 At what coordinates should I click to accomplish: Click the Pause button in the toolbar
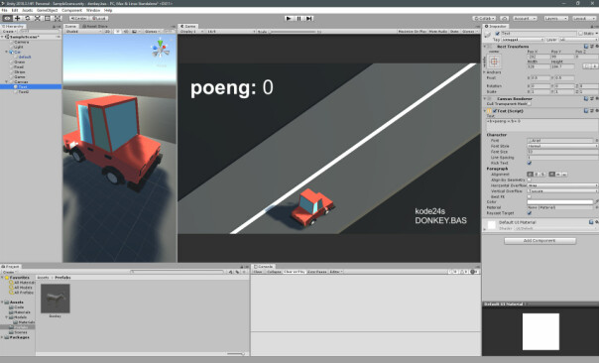[299, 18]
